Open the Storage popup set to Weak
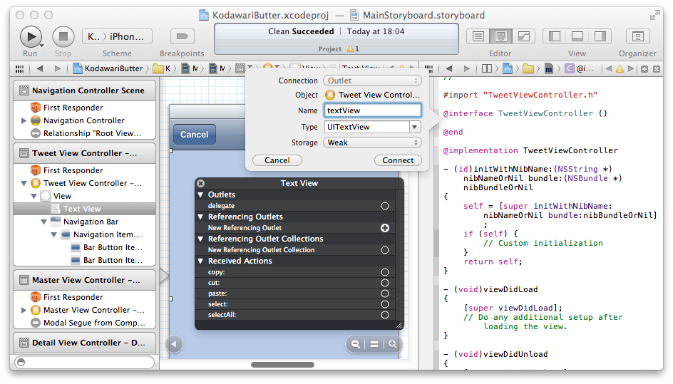Image resolution: width=673 pixels, height=384 pixels. (372, 142)
